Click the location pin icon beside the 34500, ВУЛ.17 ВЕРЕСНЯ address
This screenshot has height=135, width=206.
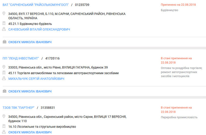4,14
